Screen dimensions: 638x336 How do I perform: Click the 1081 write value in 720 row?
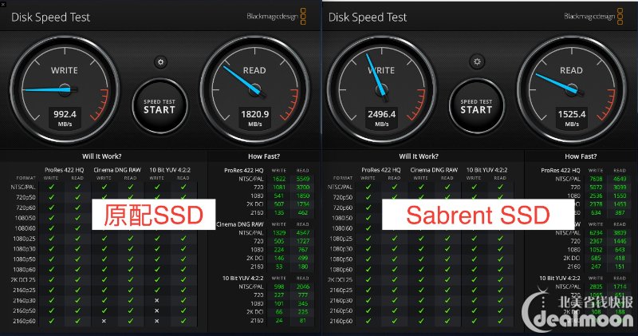coord(279,188)
